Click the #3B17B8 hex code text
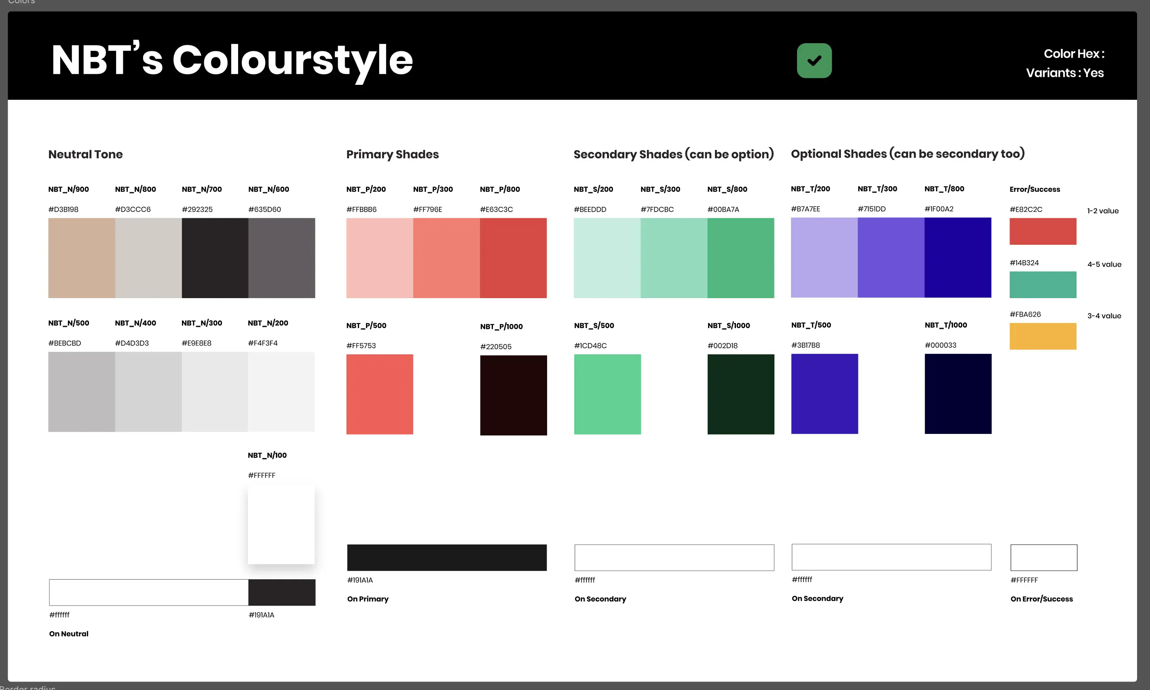This screenshot has height=690, width=1150. (x=805, y=345)
